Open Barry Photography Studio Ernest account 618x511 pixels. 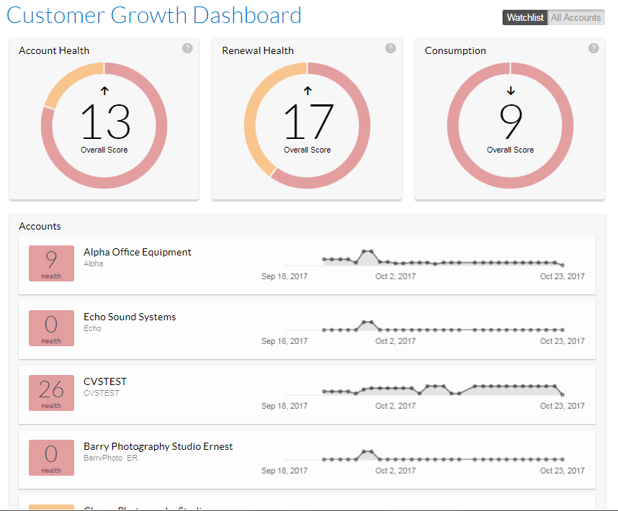tap(158, 446)
